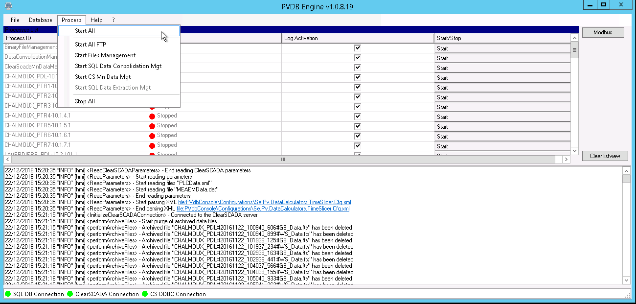The image size is (636, 304).
Task: Expand the Help menu
Action: pos(96,20)
